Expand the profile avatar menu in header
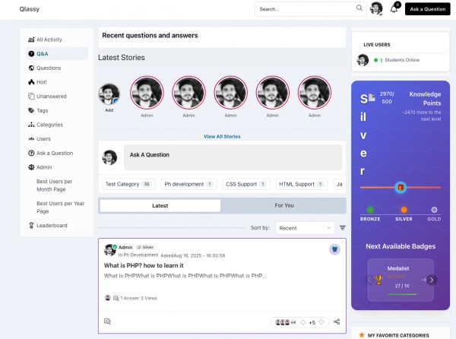The image size is (456, 339). tap(376, 8)
